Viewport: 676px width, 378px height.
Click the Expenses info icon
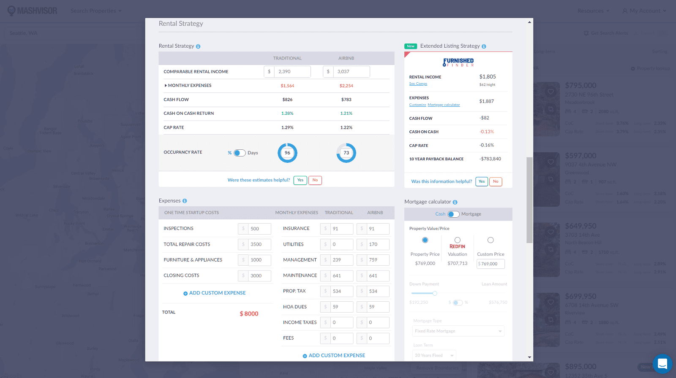185,201
